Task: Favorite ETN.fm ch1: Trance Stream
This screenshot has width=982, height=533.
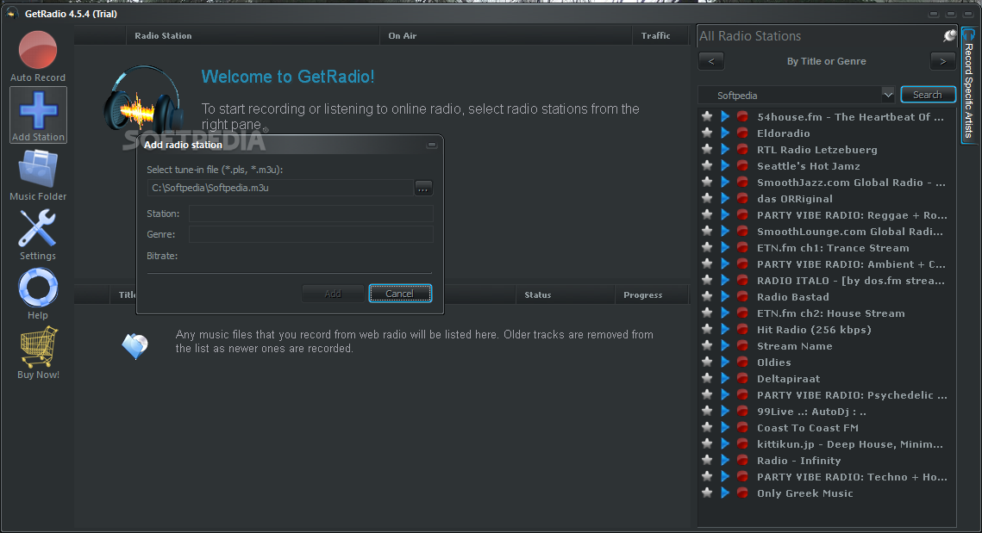Action: pos(707,247)
